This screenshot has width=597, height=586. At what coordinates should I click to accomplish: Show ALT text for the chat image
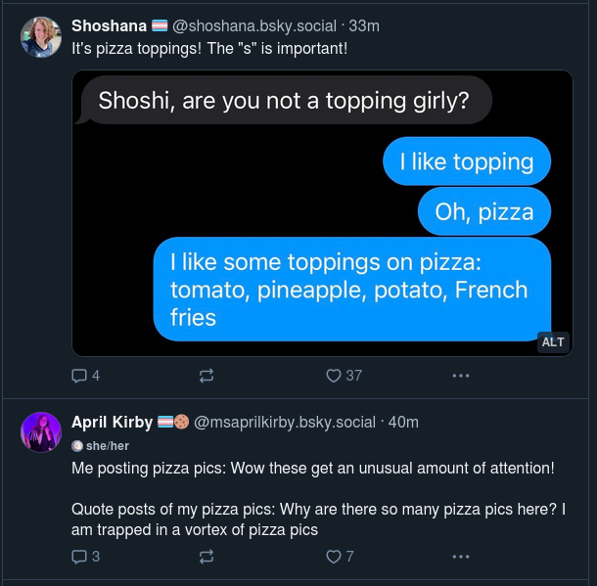[553, 341]
